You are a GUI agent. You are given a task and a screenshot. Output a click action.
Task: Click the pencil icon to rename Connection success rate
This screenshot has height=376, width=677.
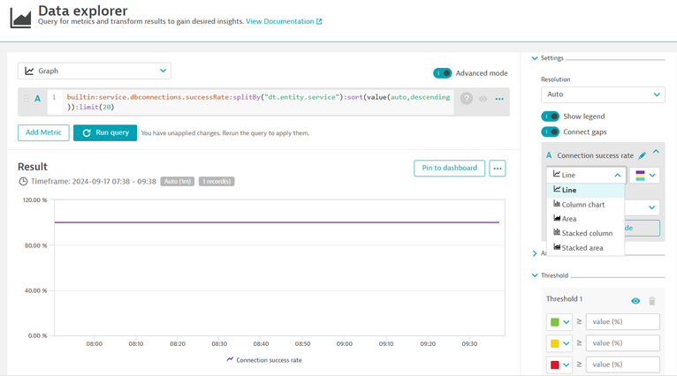[x=643, y=156]
